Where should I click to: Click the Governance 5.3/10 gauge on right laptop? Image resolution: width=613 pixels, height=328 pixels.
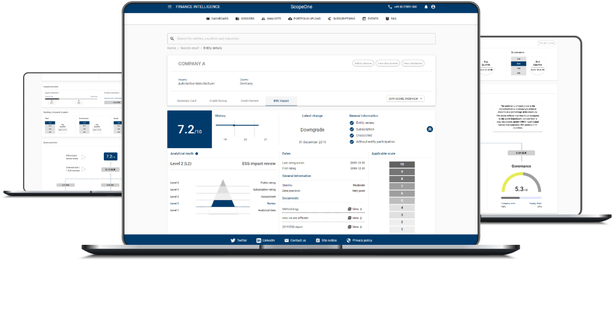(x=521, y=183)
